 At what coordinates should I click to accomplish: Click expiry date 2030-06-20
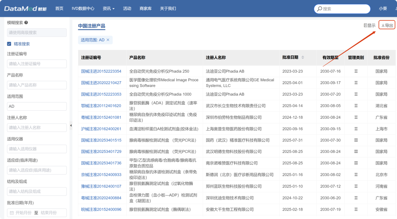point(330,198)
